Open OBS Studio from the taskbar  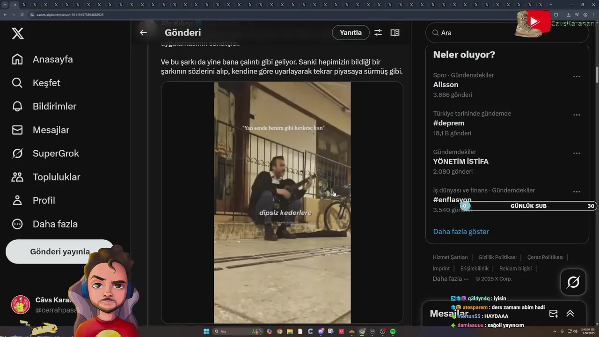(382, 331)
